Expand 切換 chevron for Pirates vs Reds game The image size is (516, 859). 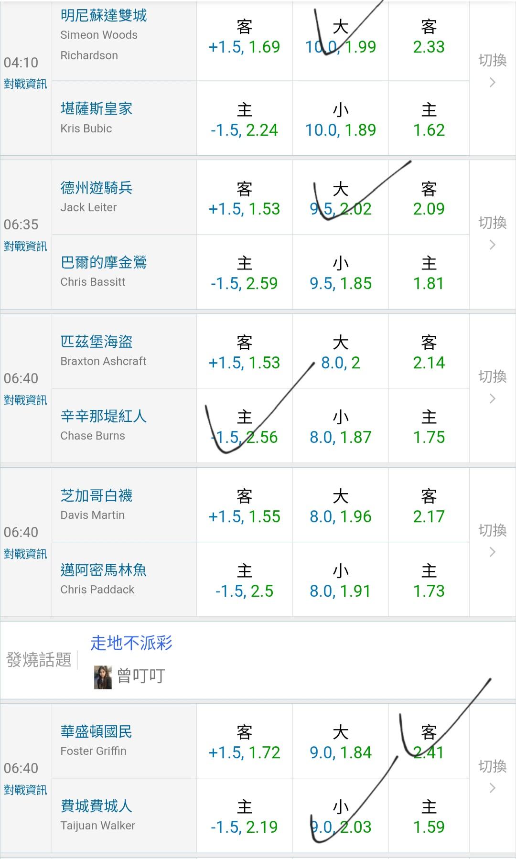(492, 398)
